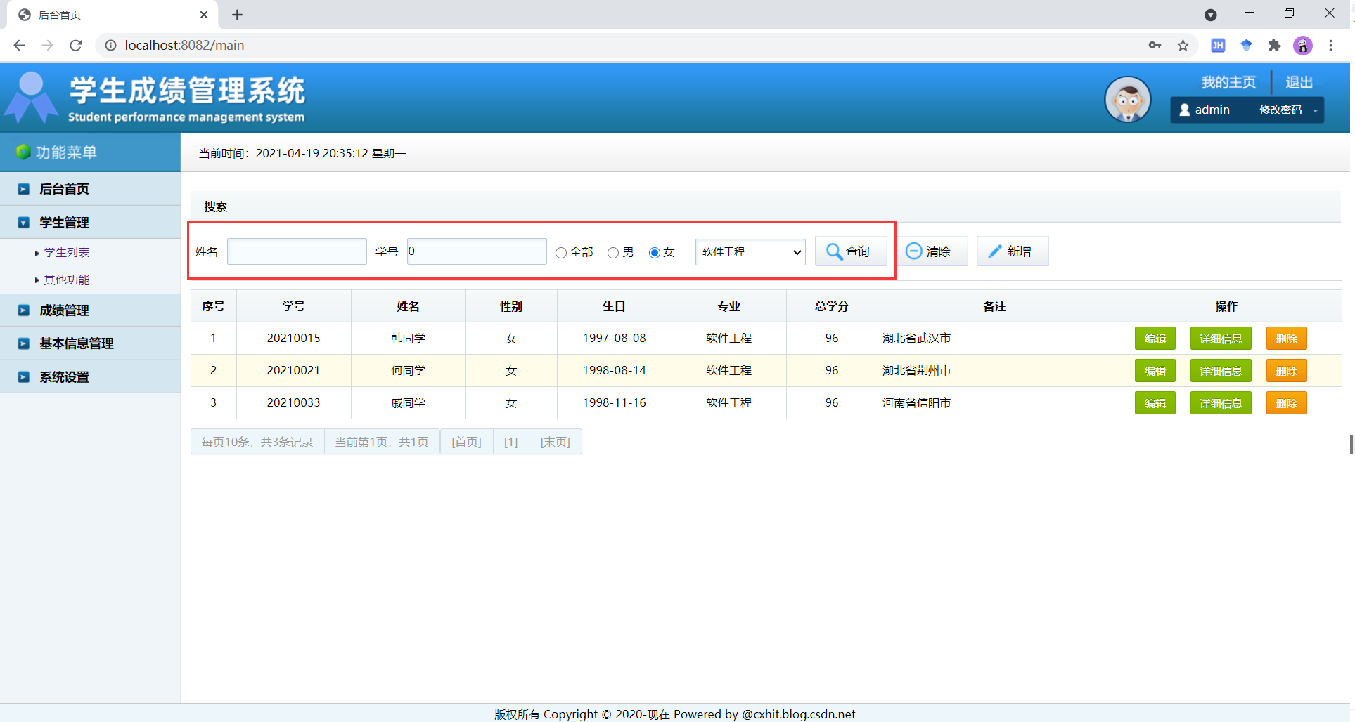Click the system ribbon logo icon
This screenshot has height=722, width=1355.
(x=31, y=97)
